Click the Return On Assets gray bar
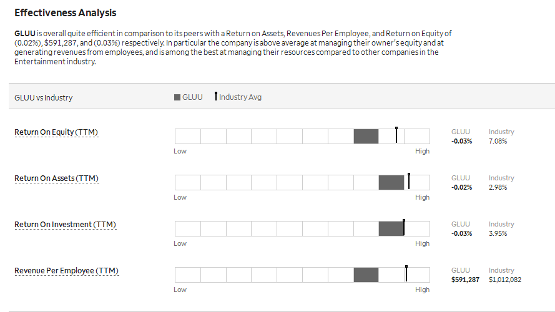Viewport: 555px width, 312px height. 391,183
